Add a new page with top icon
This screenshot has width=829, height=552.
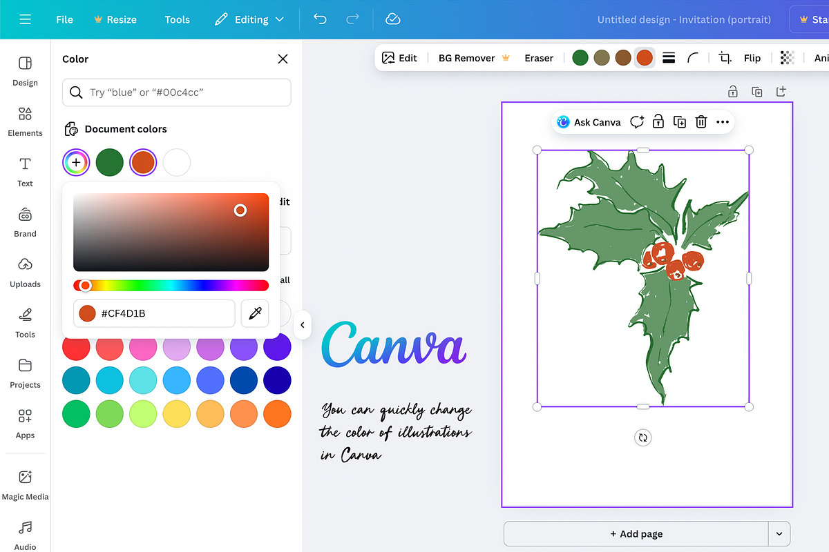point(781,92)
